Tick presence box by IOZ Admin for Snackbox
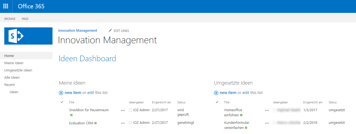 (130, 110)
